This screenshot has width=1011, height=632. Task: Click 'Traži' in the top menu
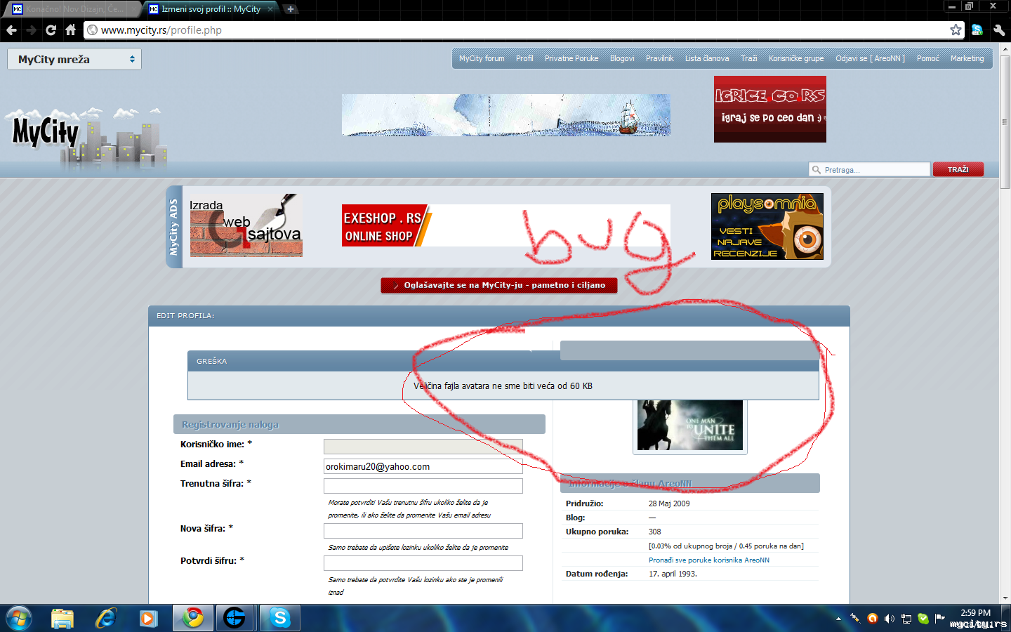tap(749, 58)
